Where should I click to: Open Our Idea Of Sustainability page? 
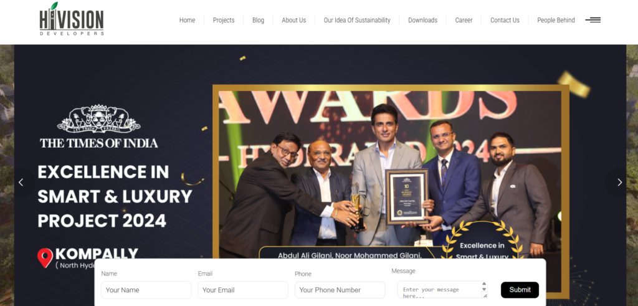pyautogui.click(x=357, y=20)
